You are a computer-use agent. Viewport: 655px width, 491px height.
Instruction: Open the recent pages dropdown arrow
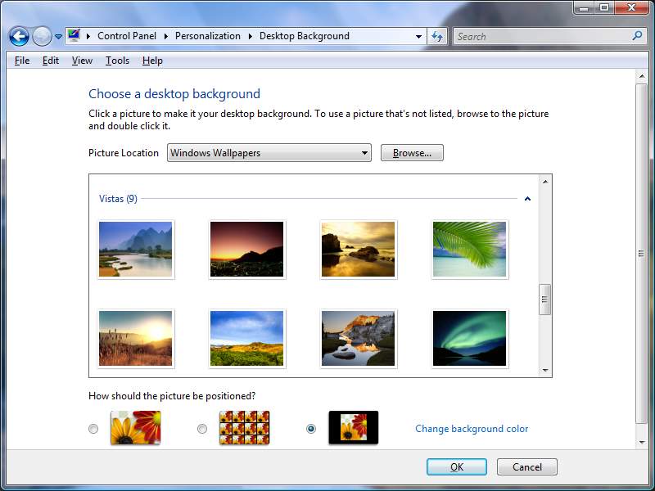point(58,37)
